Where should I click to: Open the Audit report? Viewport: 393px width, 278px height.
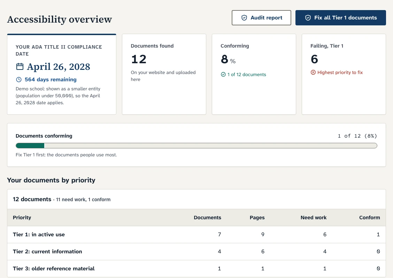click(x=261, y=18)
